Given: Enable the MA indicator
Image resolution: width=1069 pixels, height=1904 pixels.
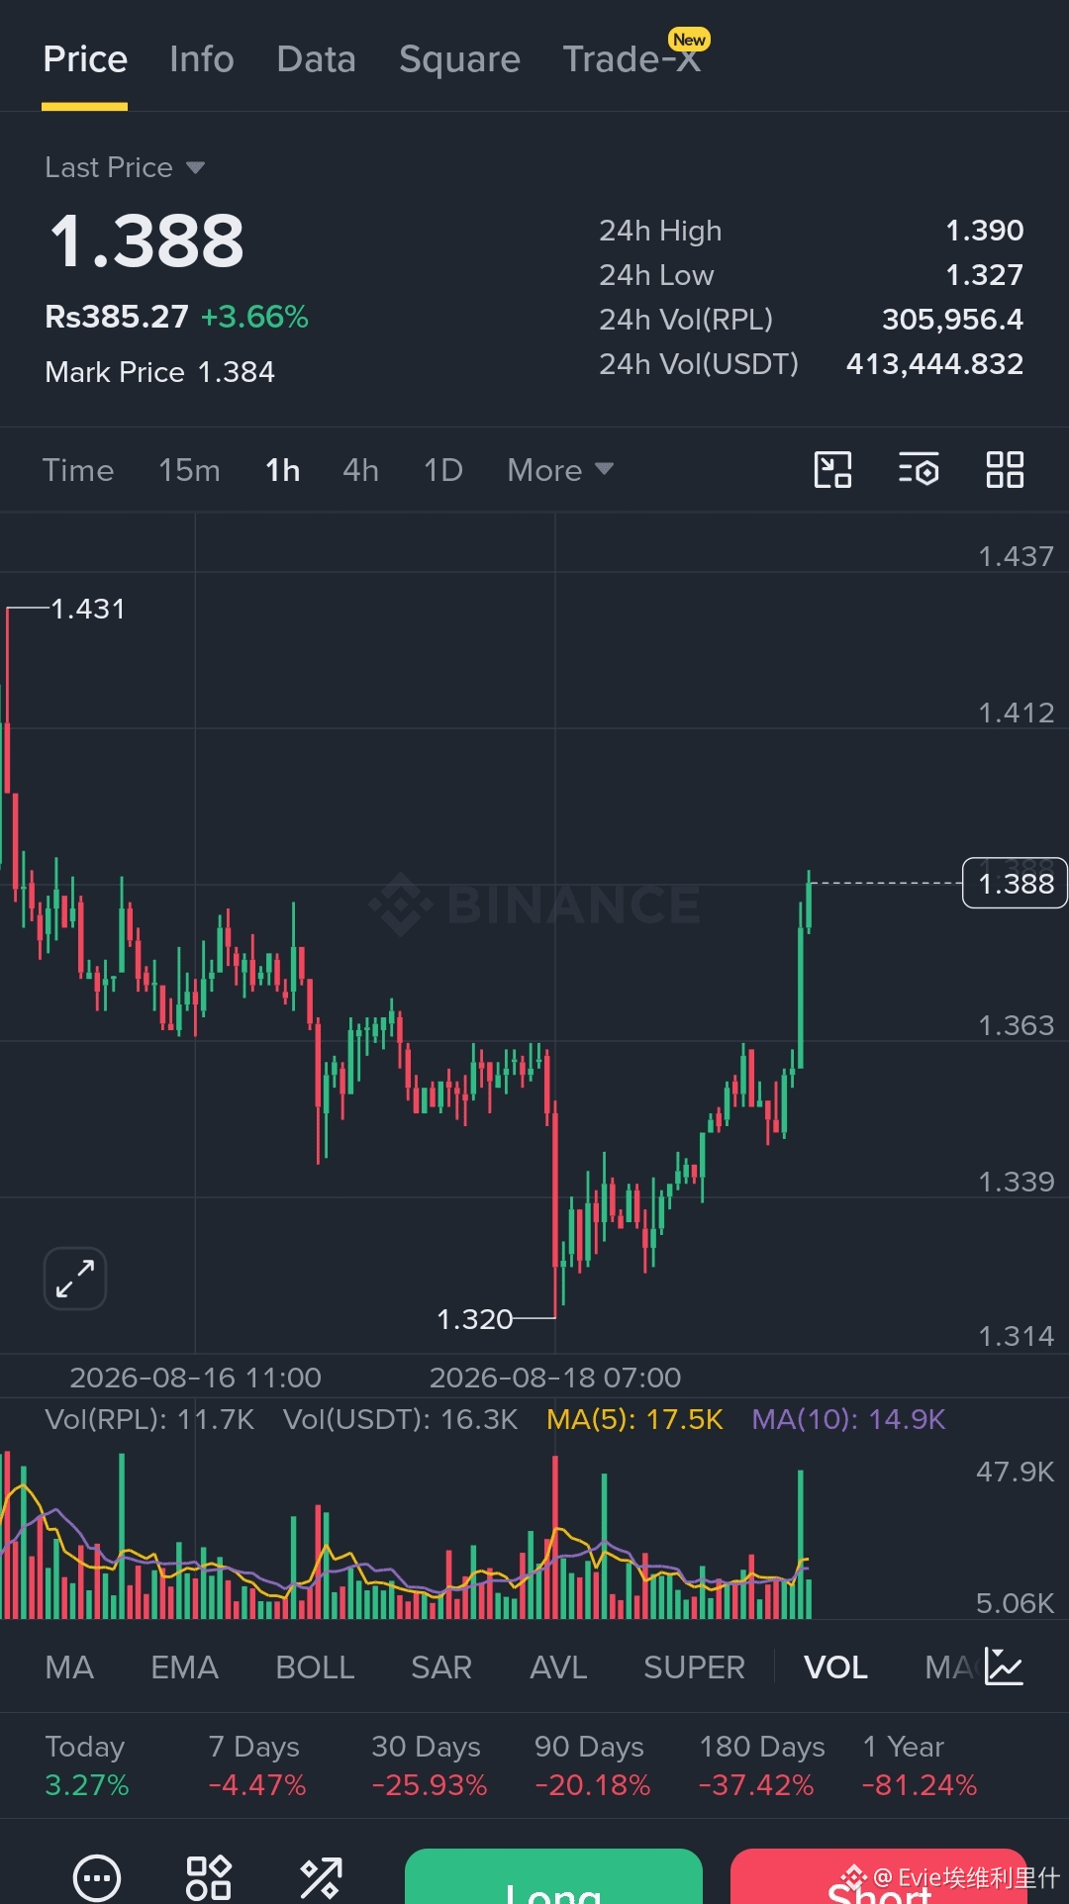Looking at the screenshot, I should click(69, 1667).
